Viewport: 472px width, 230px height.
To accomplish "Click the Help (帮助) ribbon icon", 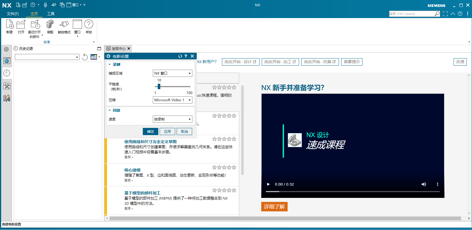I will tap(89, 27).
